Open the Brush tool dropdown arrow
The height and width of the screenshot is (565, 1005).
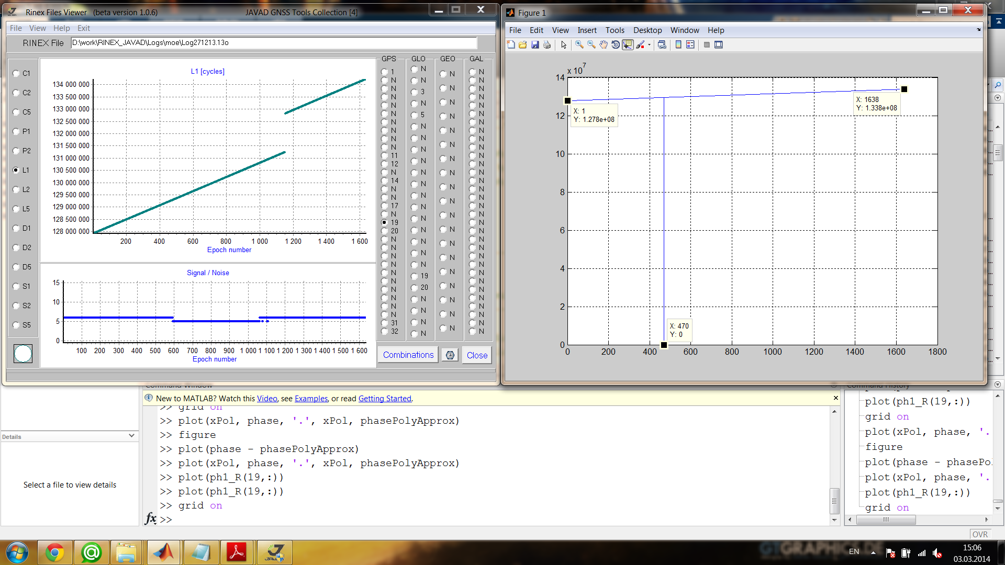[650, 45]
